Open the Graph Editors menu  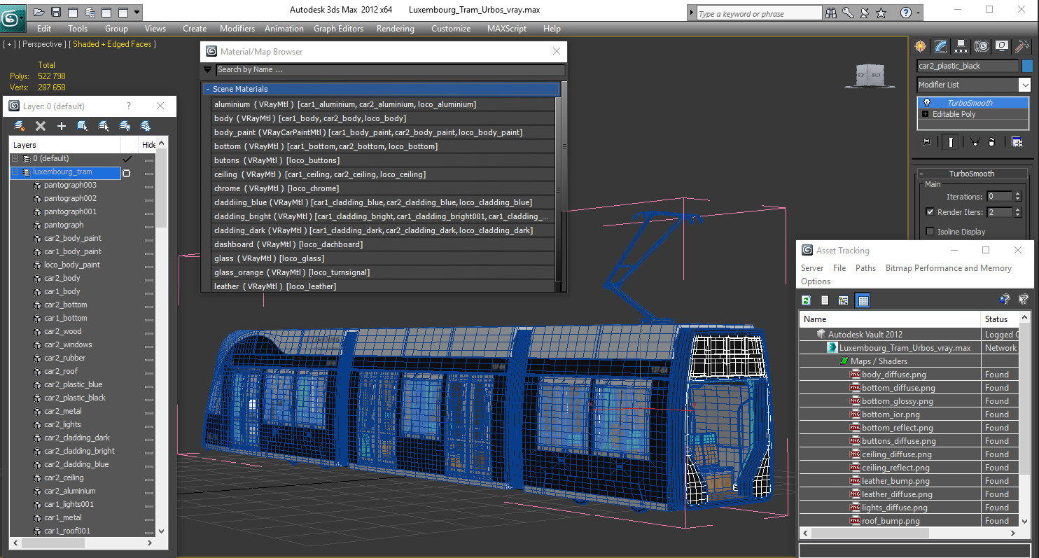338,29
